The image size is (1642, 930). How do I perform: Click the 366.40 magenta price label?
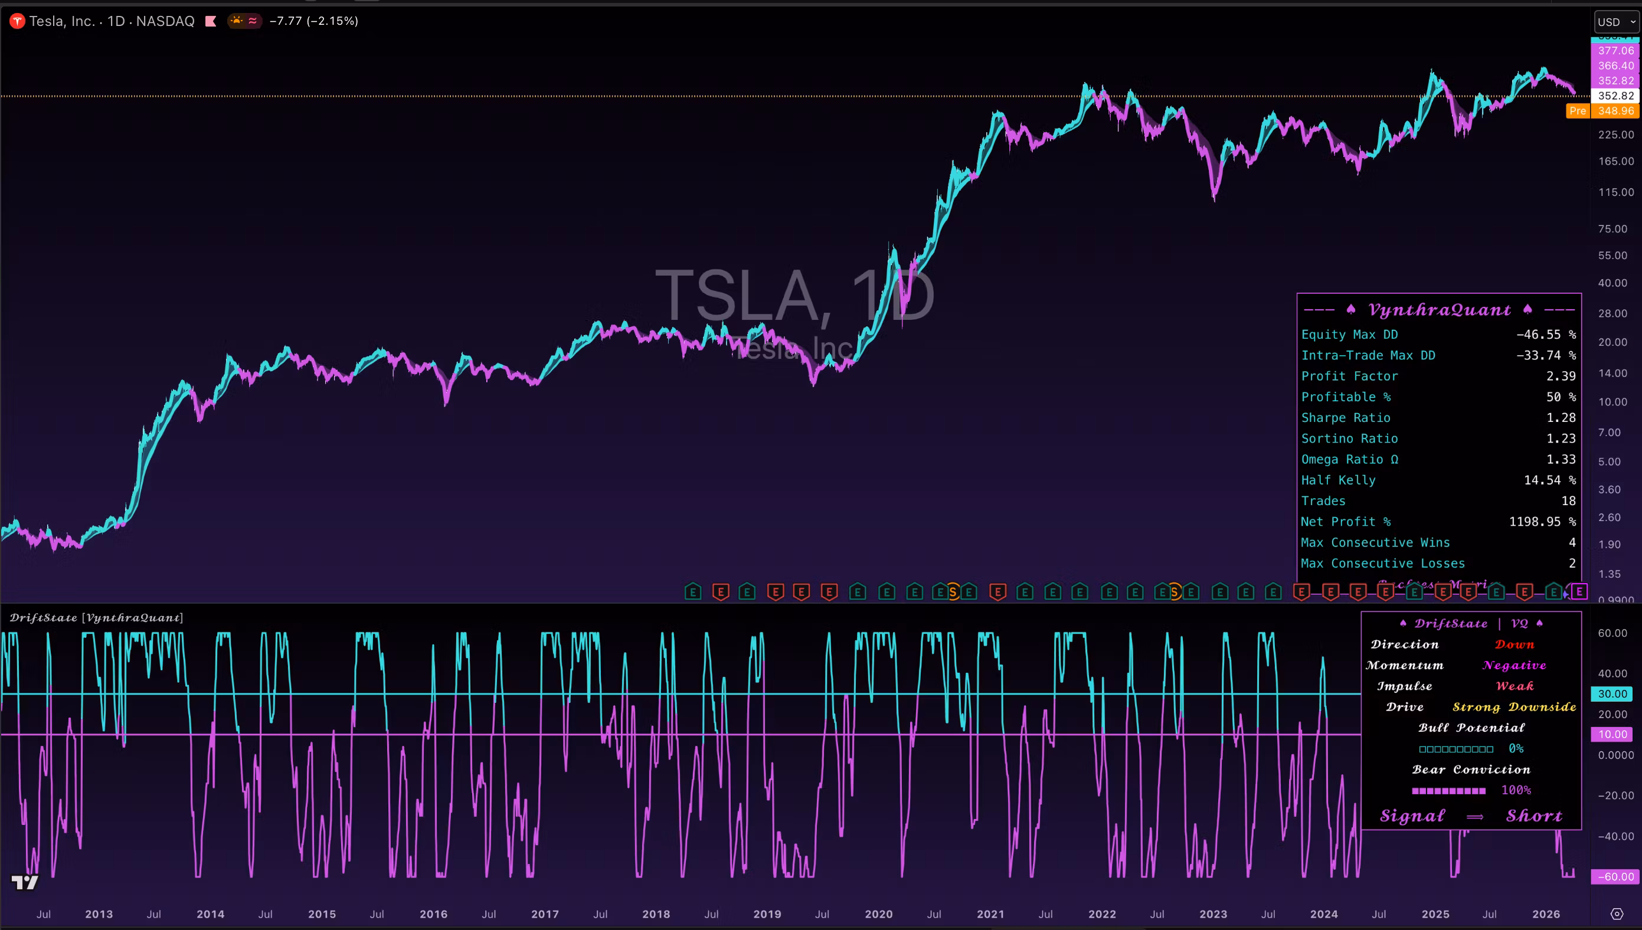tap(1616, 66)
